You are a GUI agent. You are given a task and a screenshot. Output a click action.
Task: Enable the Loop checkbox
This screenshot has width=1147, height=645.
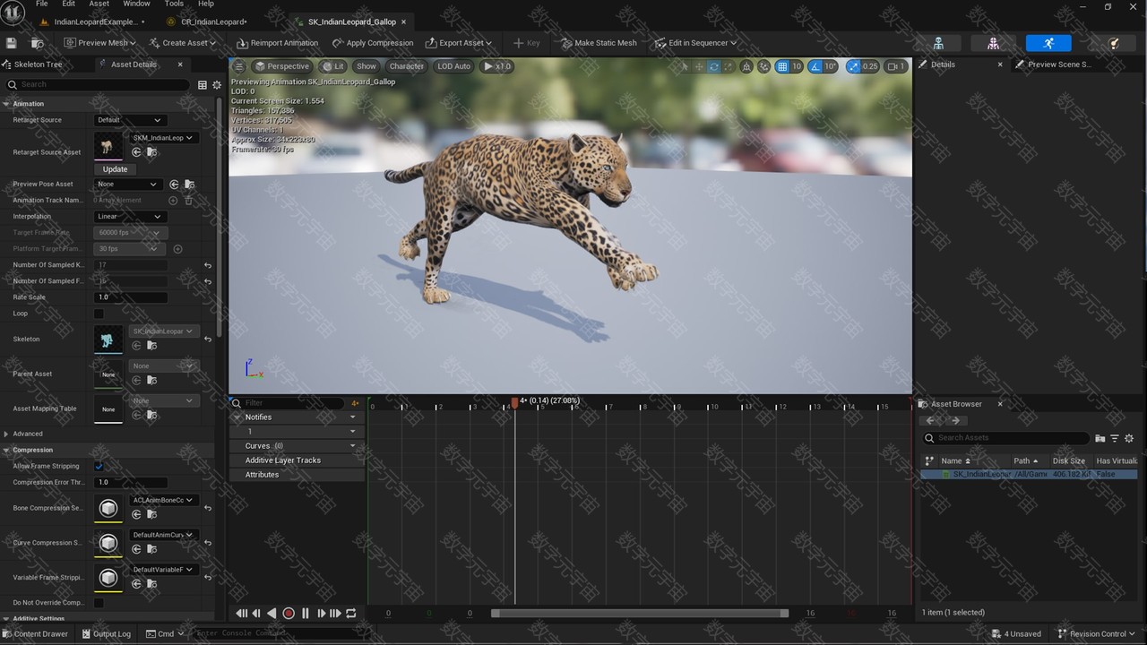pos(99,314)
